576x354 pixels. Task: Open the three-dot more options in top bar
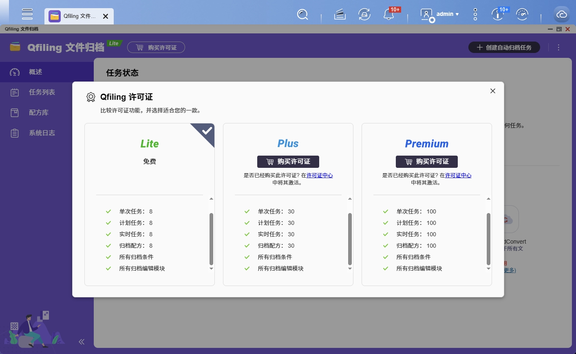point(475,15)
